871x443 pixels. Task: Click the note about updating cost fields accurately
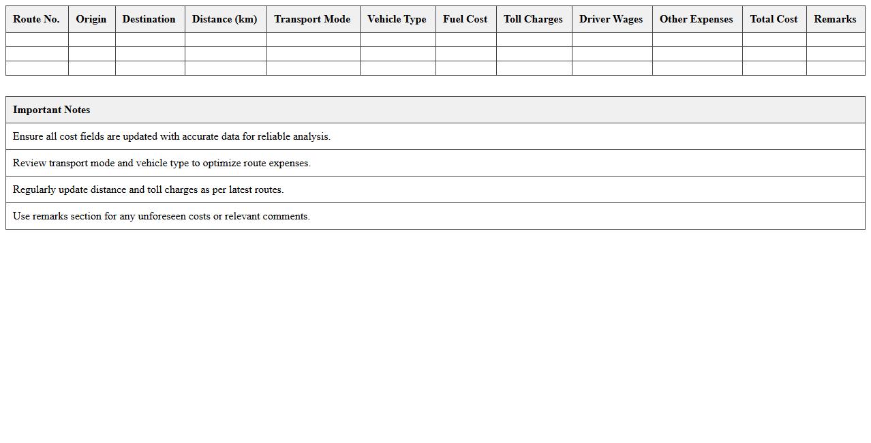(x=171, y=136)
